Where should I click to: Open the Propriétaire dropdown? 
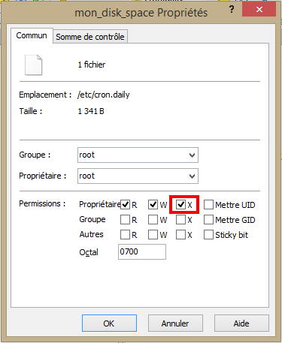(x=138, y=176)
